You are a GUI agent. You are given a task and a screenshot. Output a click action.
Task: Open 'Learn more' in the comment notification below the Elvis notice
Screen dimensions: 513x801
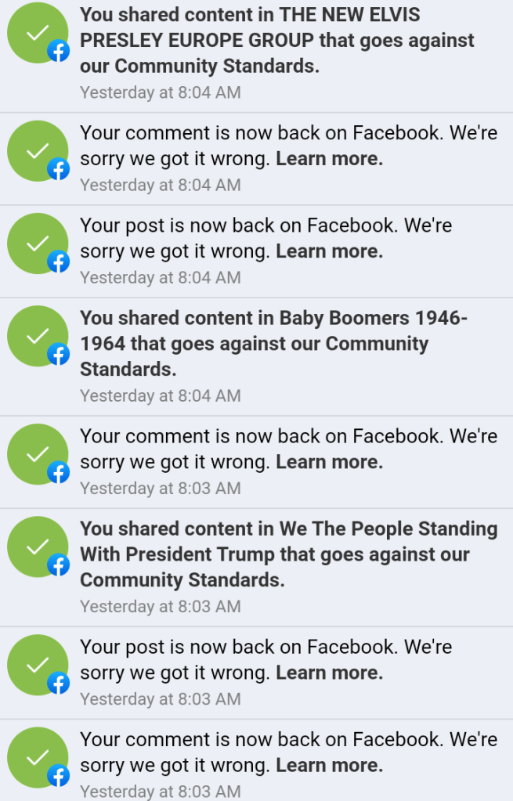[329, 159]
